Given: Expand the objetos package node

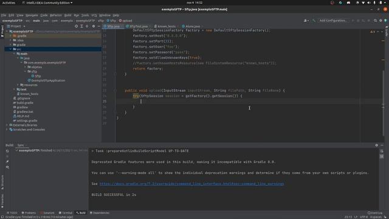Looking at the screenshot, I should (26, 67).
